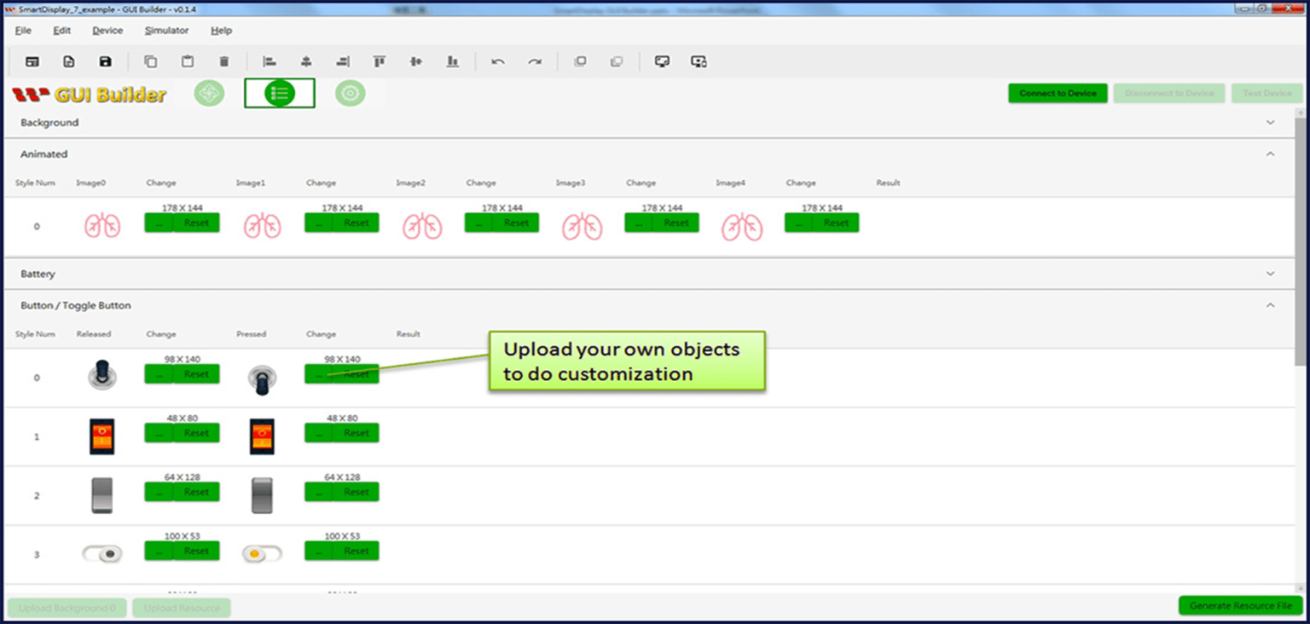Click the Paste icon in the toolbar
This screenshot has height=624, width=1310.
(x=188, y=61)
